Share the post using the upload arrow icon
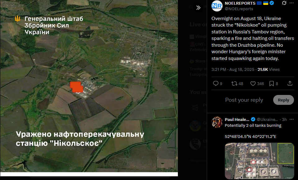The width and height of the screenshot is (298, 180). (x=290, y=83)
